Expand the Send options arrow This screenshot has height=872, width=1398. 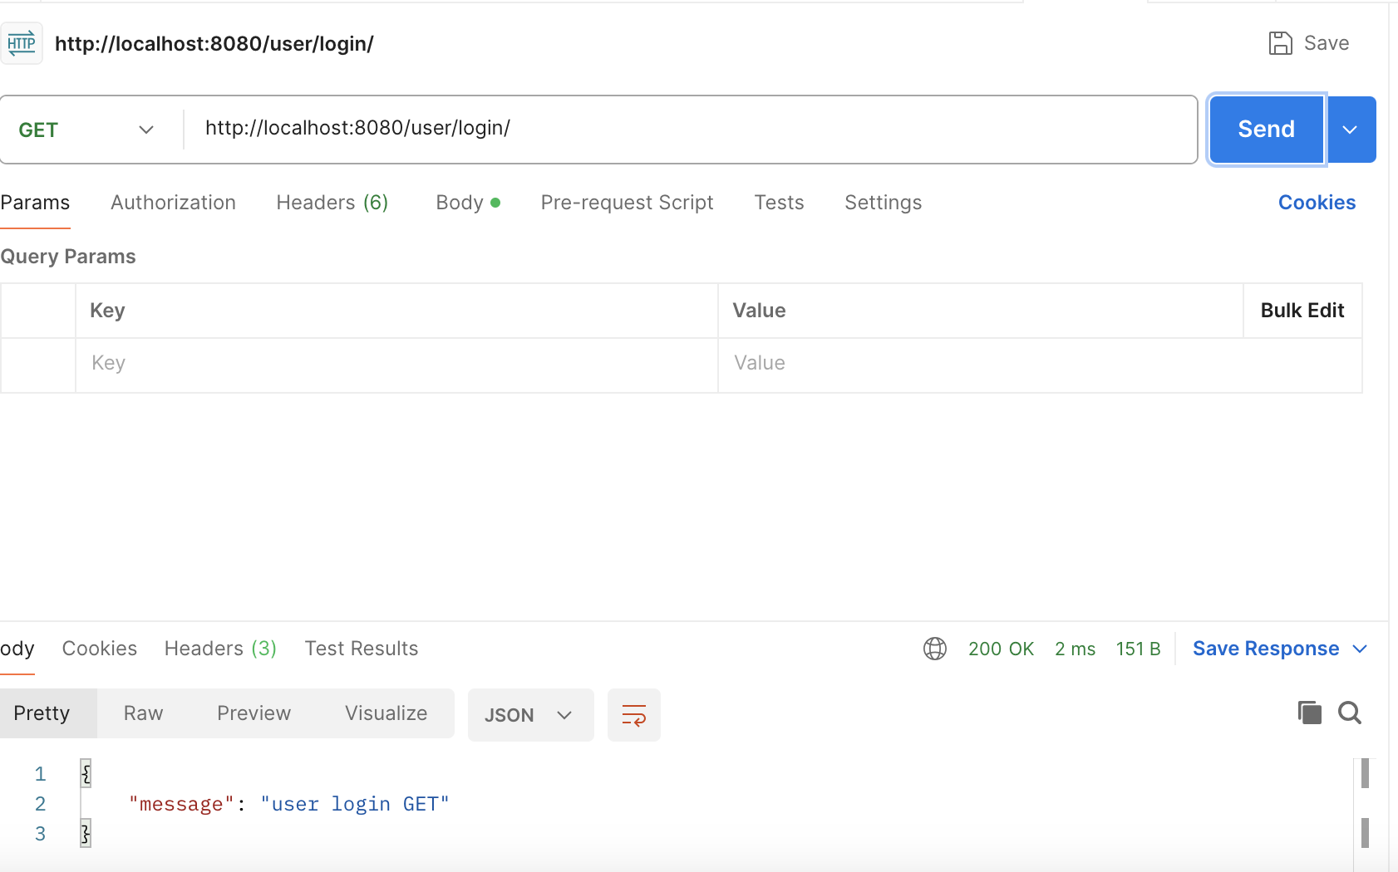click(1351, 130)
